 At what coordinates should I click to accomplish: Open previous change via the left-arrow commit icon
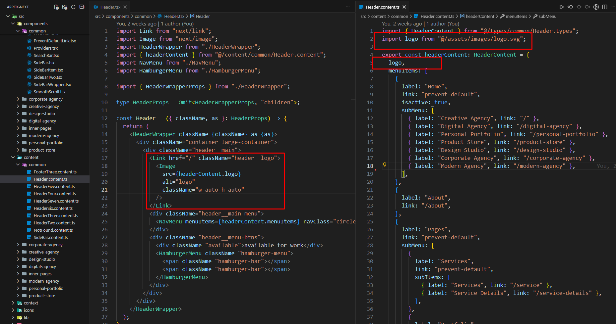tap(570, 7)
